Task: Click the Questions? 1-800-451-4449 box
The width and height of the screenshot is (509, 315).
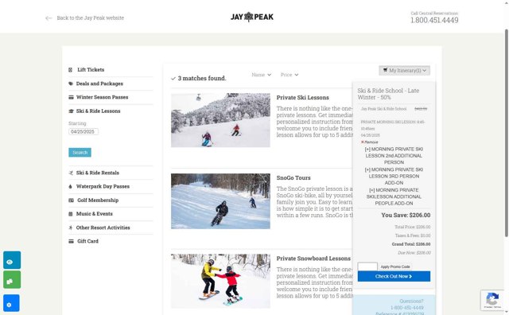Action: point(394,305)
